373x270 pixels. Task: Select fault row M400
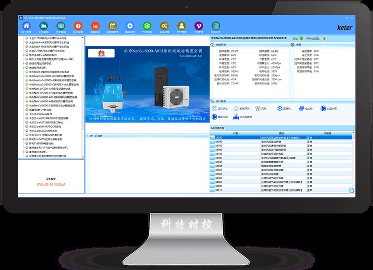281,150
